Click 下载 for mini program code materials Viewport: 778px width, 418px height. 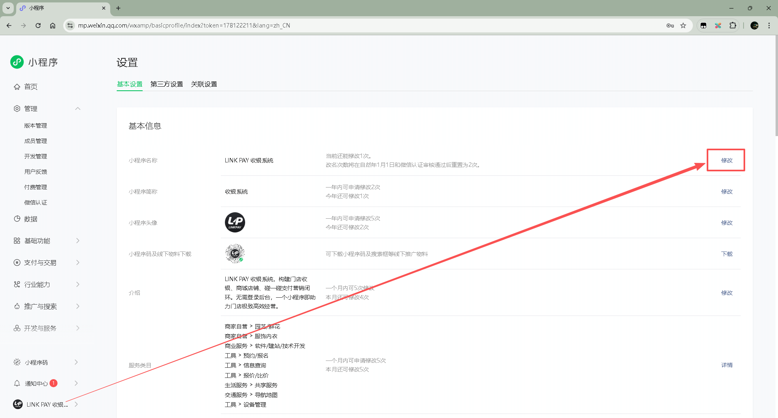click(727, 254)
